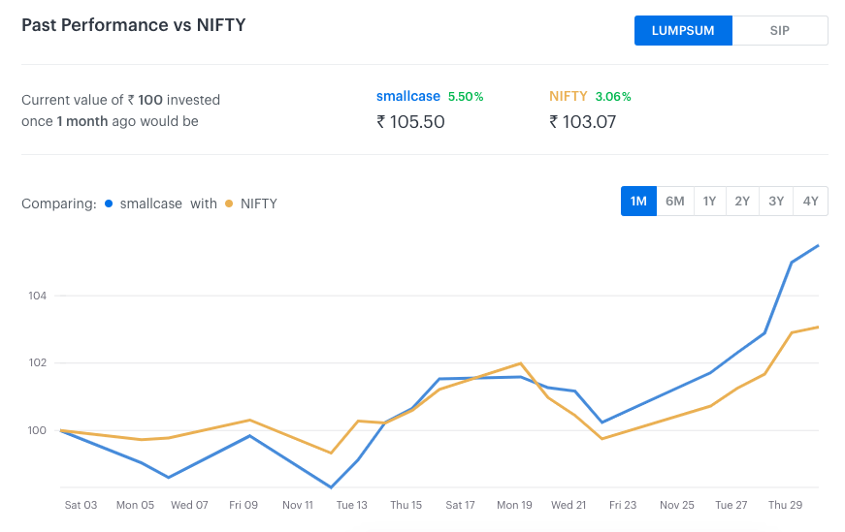Click the Thu 15 axis label
The height and width of the screenshot is (532, 845).
(406, 505)
